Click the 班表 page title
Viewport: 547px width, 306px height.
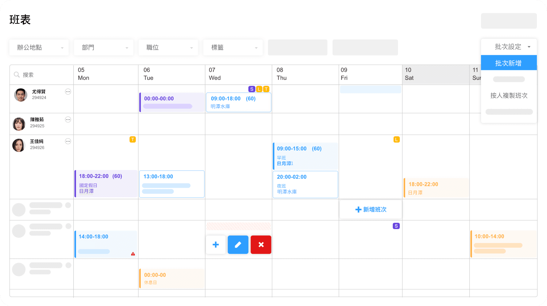click(20, 20)
